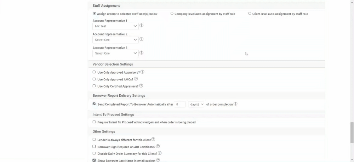Click the Borrower Report Delivery Settings heading
This screenshot has width=354, height=162.
click(x=119, y=96)
